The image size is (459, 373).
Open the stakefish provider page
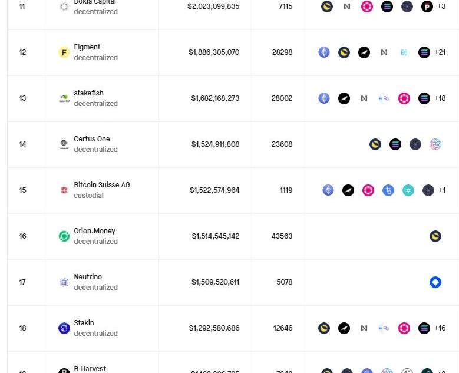(x=88, y=93)
